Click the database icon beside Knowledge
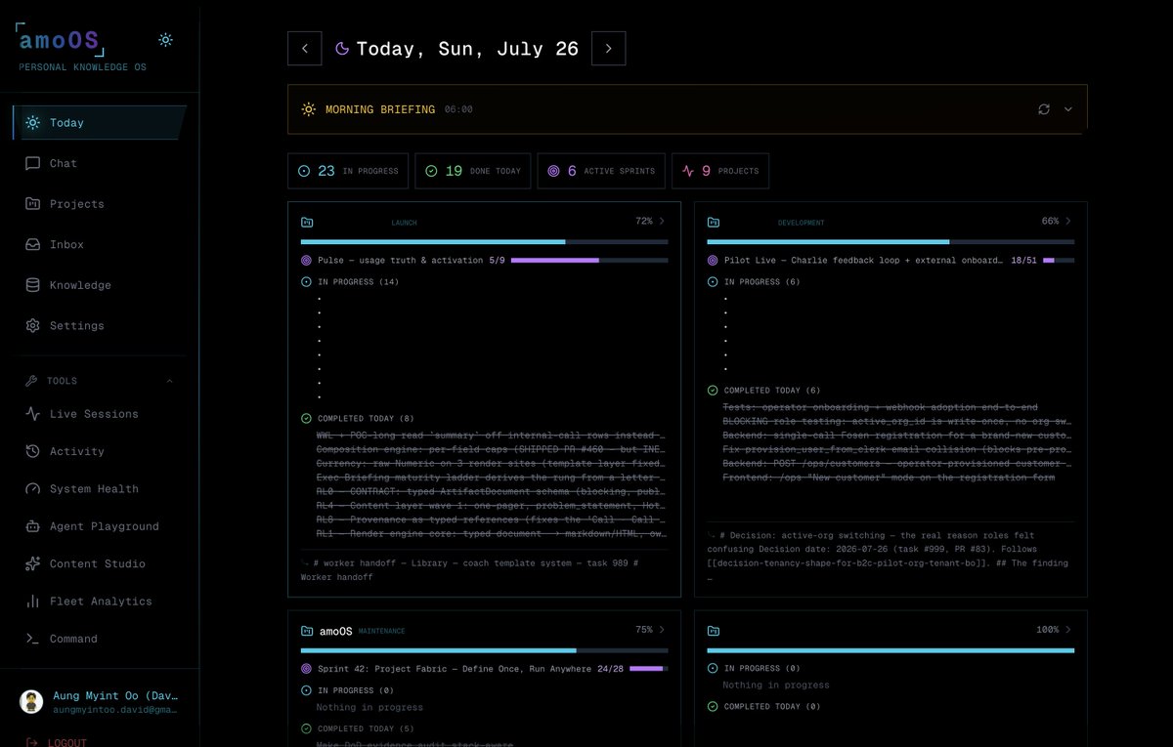 click(32, 285)
